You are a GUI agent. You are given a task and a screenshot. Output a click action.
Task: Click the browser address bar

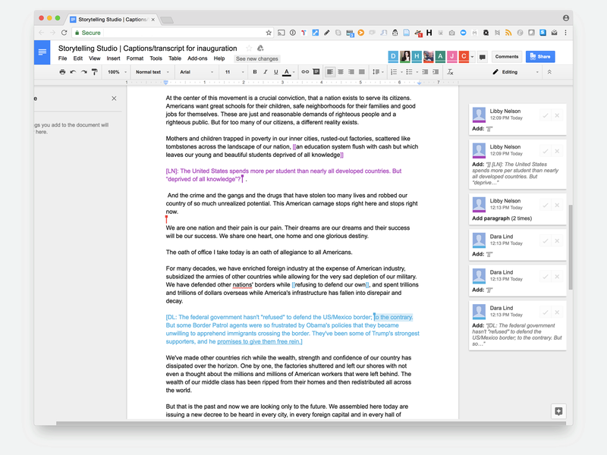tap(172, 33)
